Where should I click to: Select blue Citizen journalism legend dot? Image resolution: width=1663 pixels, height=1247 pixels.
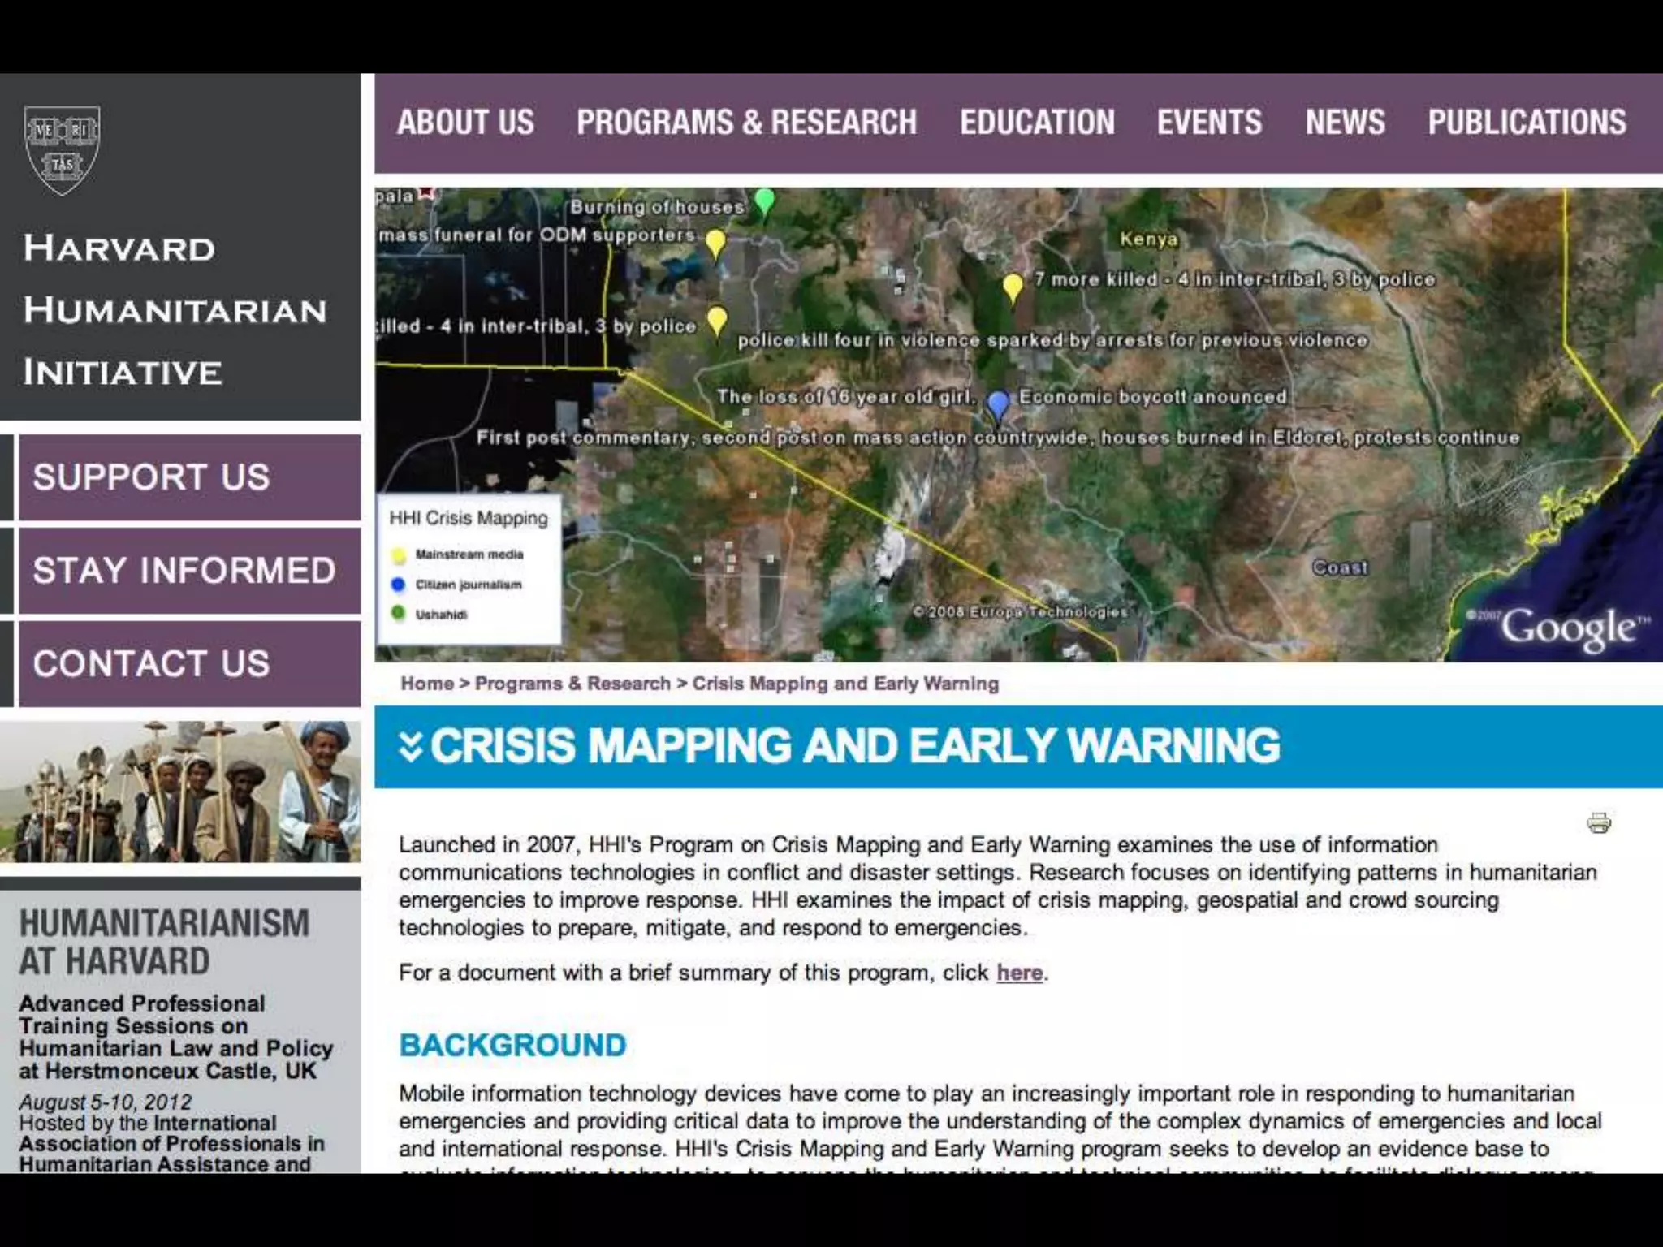pos(398,585)
